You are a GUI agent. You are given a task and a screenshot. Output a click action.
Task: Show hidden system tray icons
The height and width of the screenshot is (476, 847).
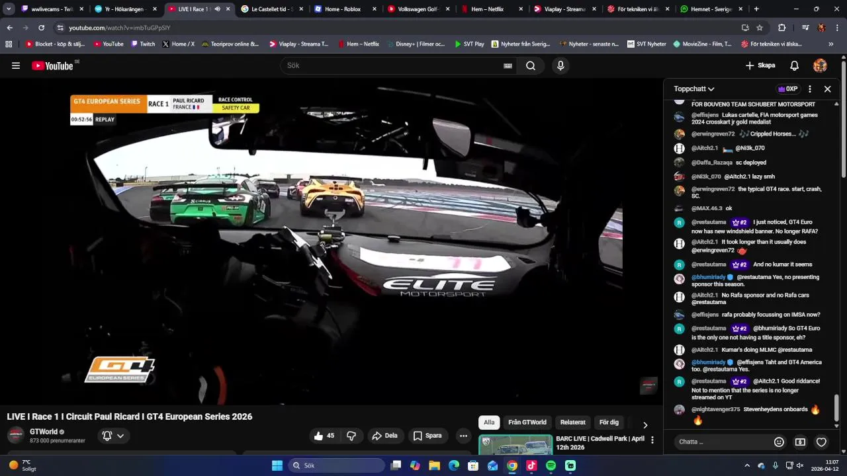coord(747,465)
